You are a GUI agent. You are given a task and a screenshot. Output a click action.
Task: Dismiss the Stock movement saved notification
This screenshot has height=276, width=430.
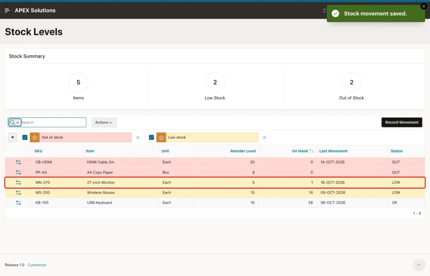[424, 6]
